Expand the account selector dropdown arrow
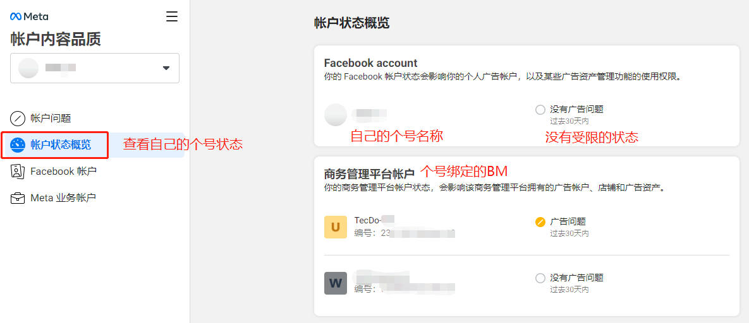749x323 pixels. (x=166, y=68)
